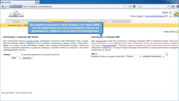Open the bookmark star dropdown arrow
179x101 pixels.
127,6
